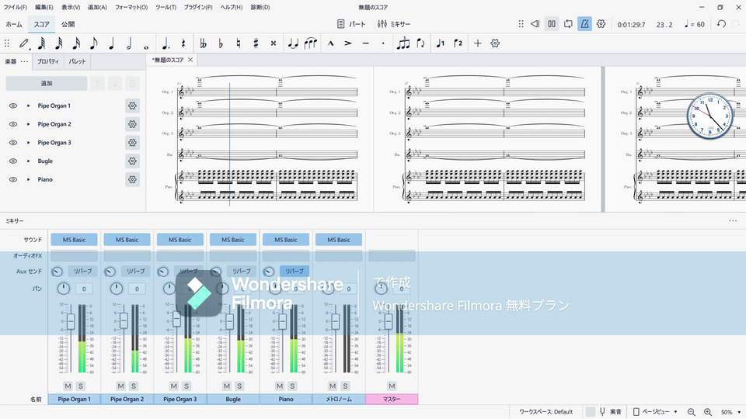Expand Pipe Organ 3 instrument row
This screenshot has height=419, width=746.
point(29,143)
